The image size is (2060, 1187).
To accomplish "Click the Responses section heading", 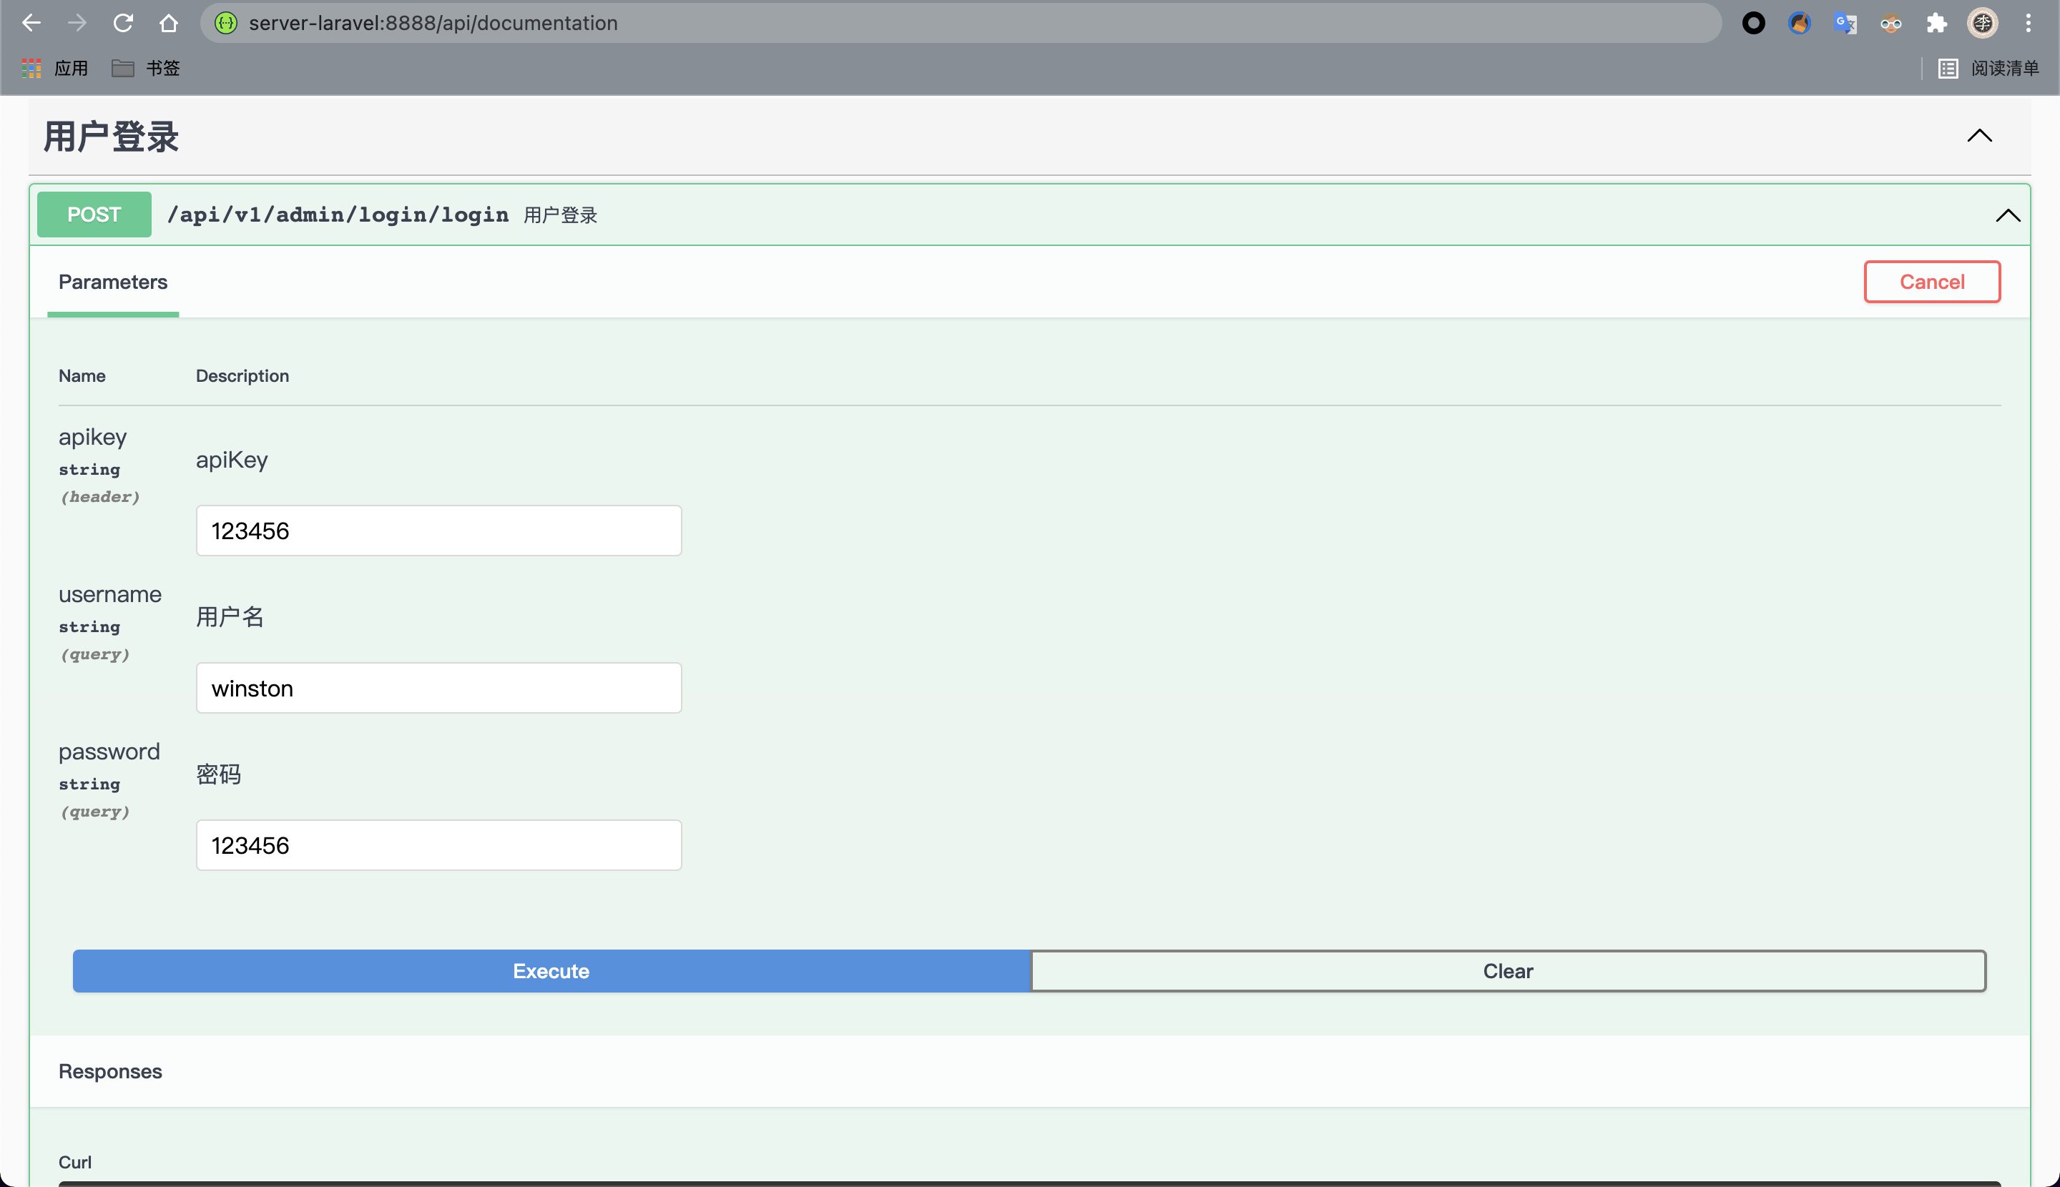I will [110, 1071].
